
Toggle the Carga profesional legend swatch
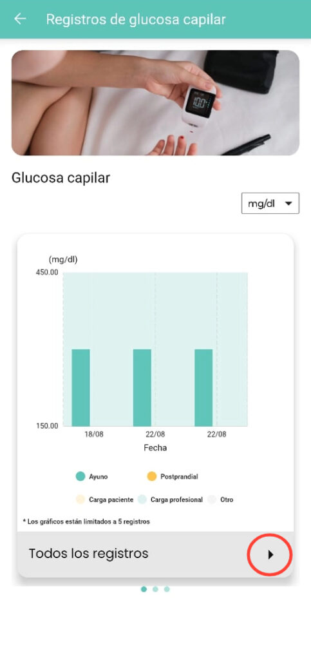(142, 500)
